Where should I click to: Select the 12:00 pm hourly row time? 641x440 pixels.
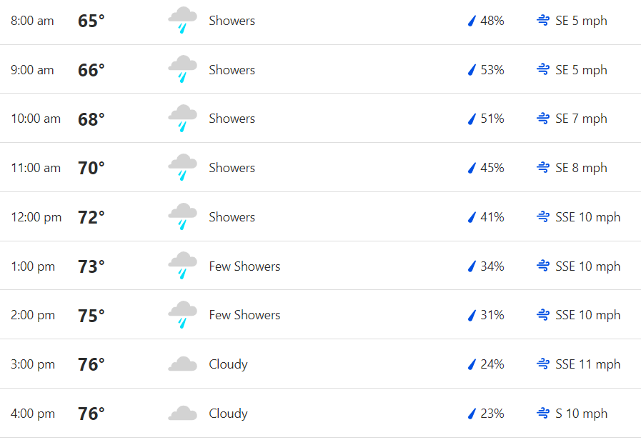coord(36,217)
